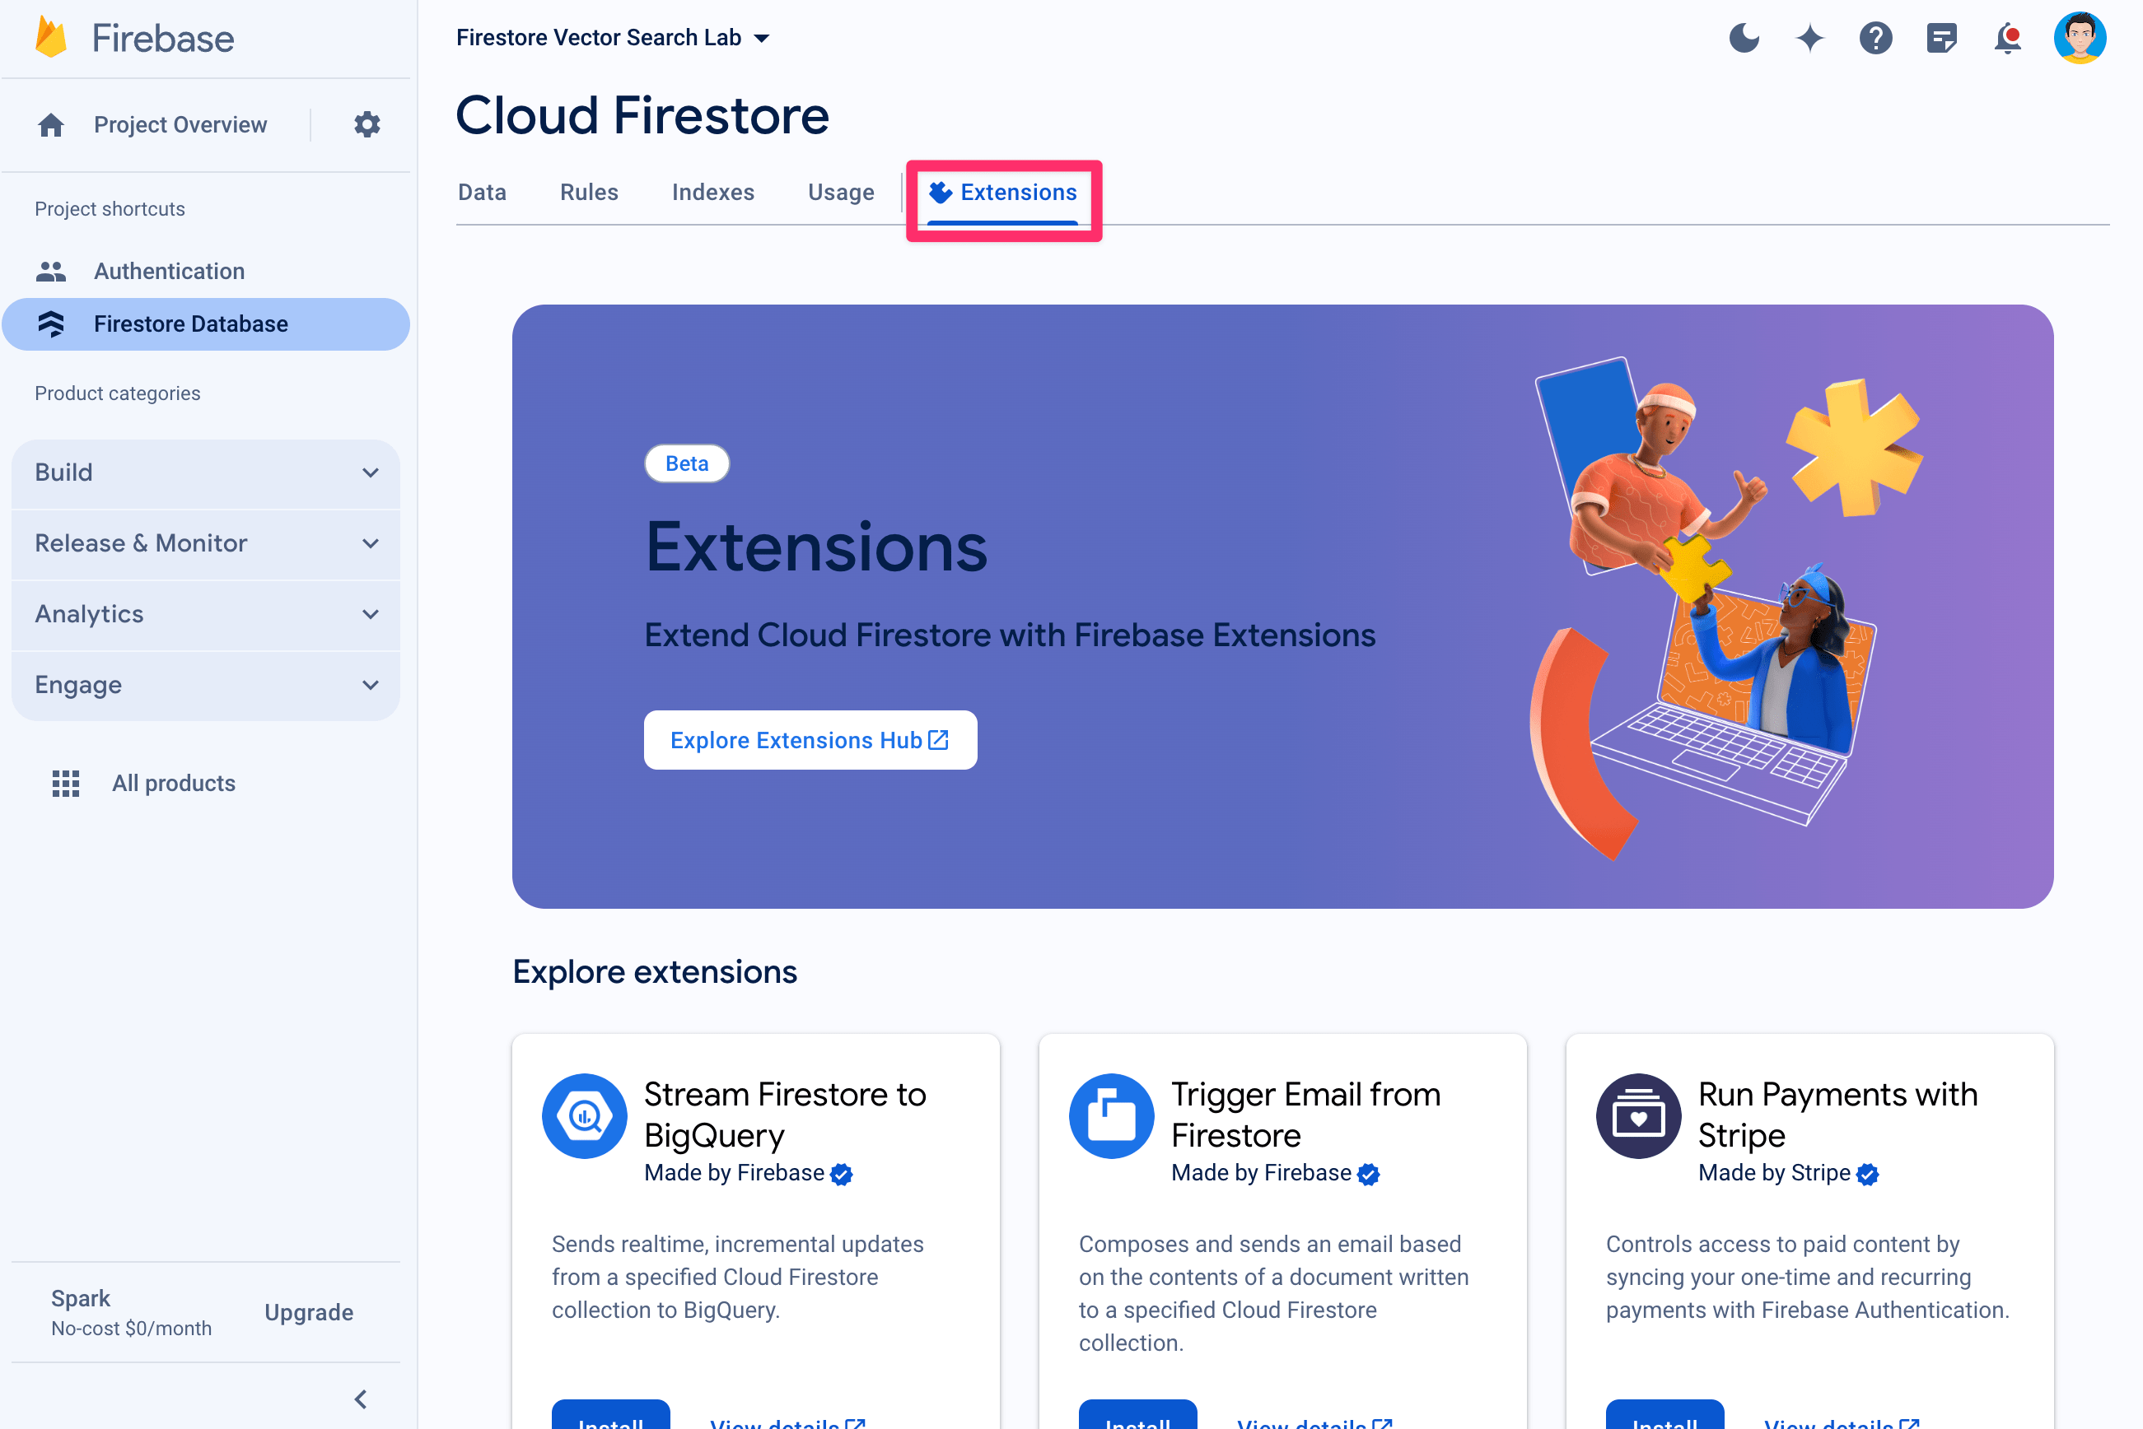Click the Upgrade plan link

pyautogui.click(x=310, y=1311)
